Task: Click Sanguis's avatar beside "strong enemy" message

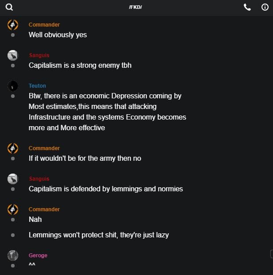Action: pos(13,55)
